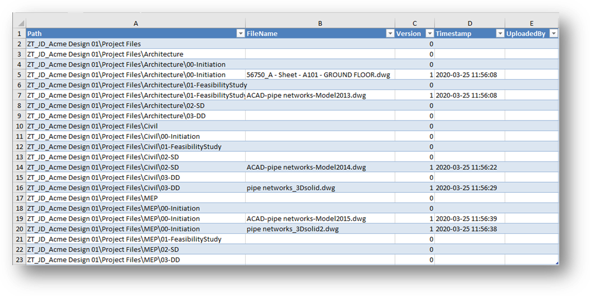Open the UploadedBy column filter dropdown
590x296 pixels.
tap(554, 34)
